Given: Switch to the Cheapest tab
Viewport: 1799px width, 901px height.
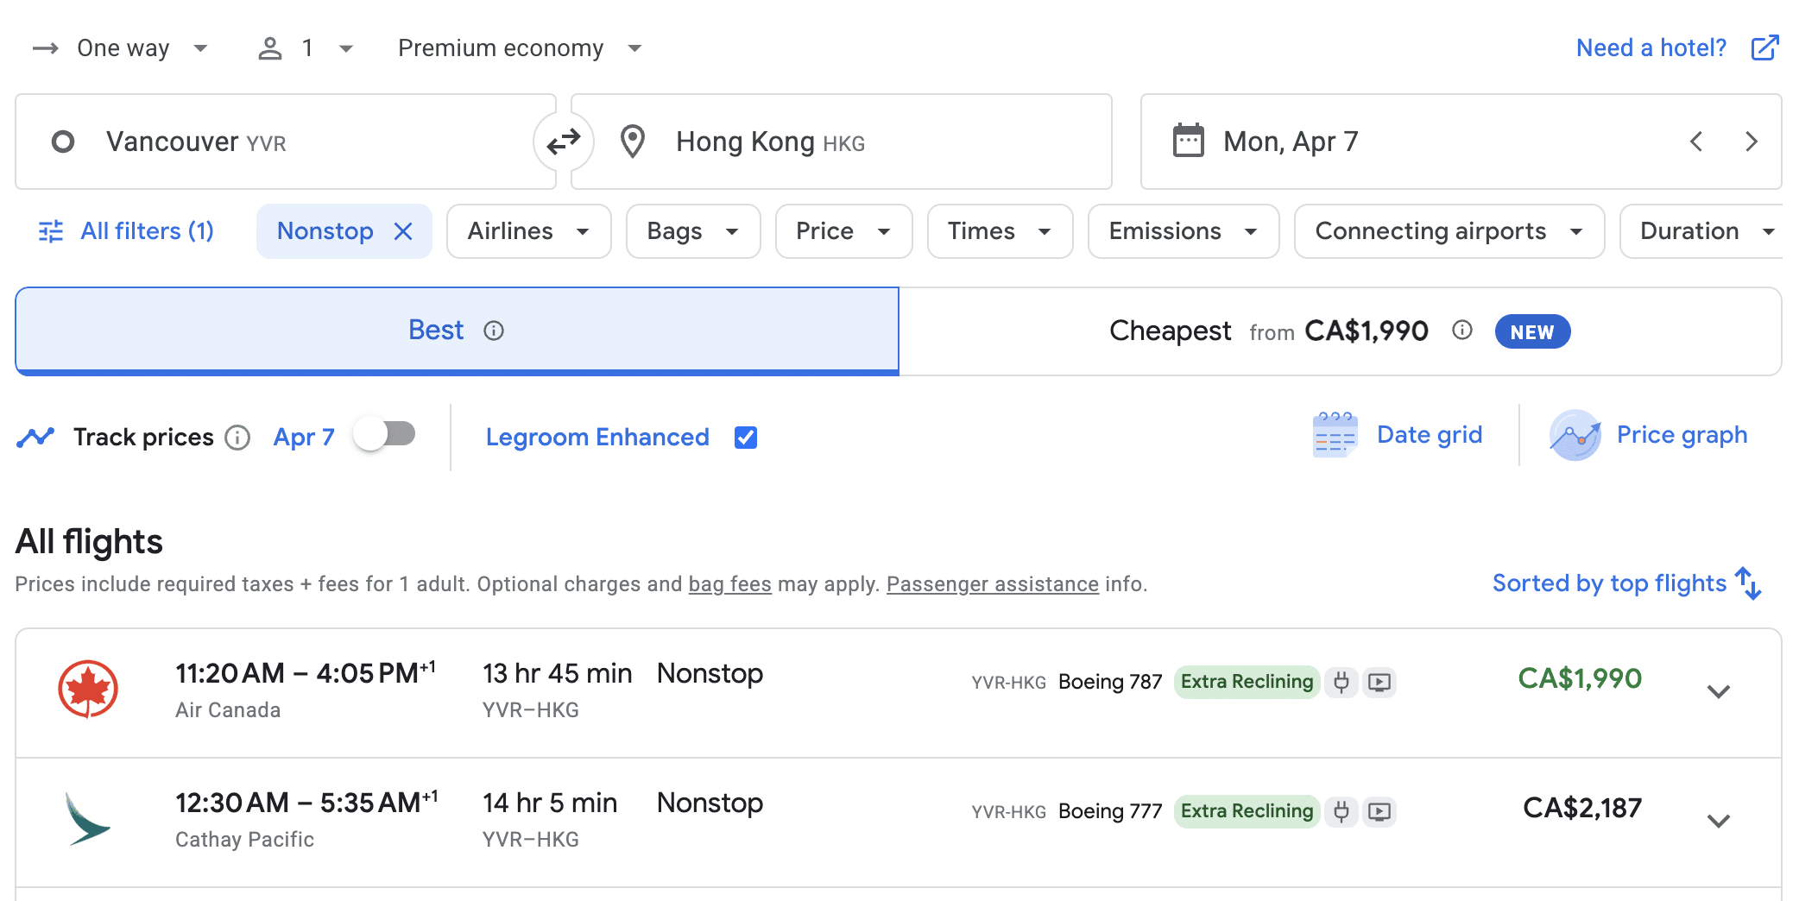Looking at the screenshot, I should (1339, 331).
